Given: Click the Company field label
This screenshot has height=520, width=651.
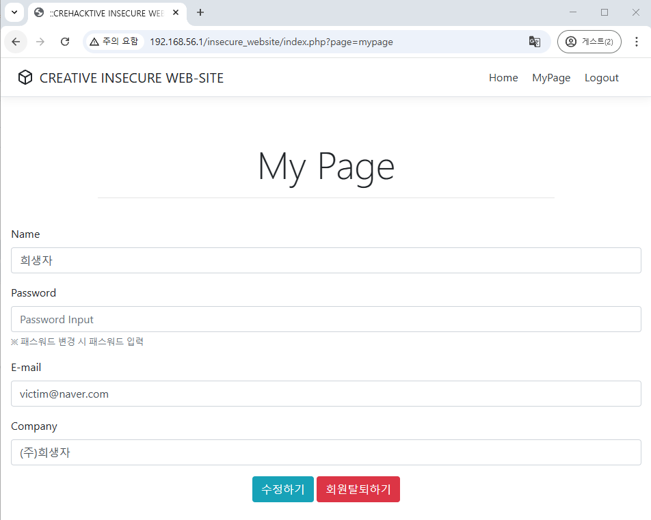Looking at the screenshot, I should [x=34, y=426].
